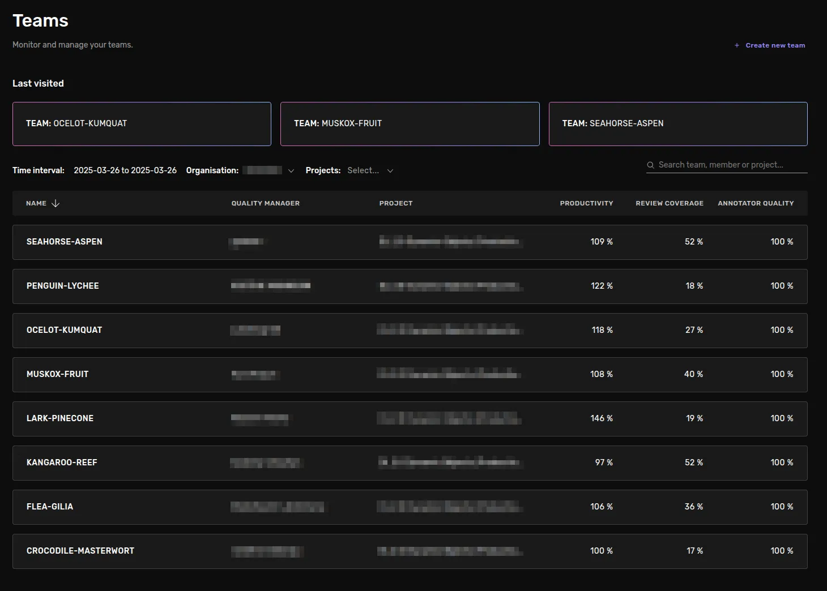Open the FLEA-GILIA team row

410,507
